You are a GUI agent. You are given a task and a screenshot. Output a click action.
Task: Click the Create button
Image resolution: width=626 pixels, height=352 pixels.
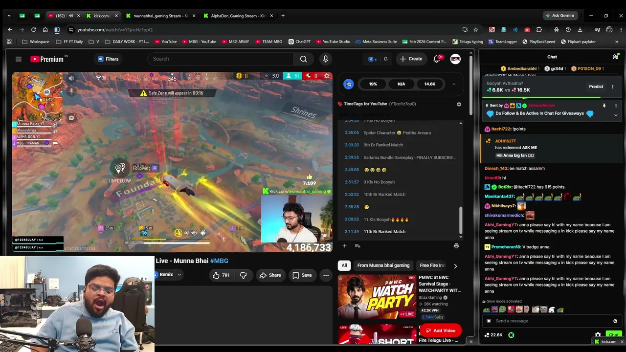tap(411, 59)
